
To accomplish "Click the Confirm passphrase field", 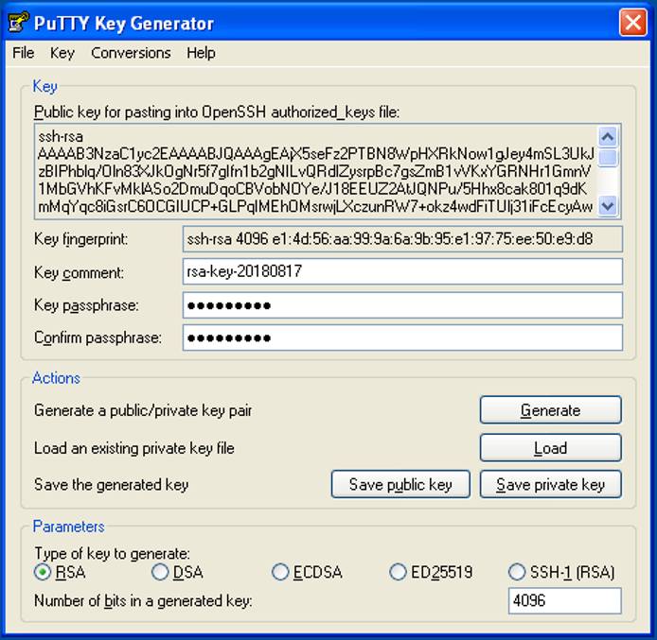I will [402, 337].
